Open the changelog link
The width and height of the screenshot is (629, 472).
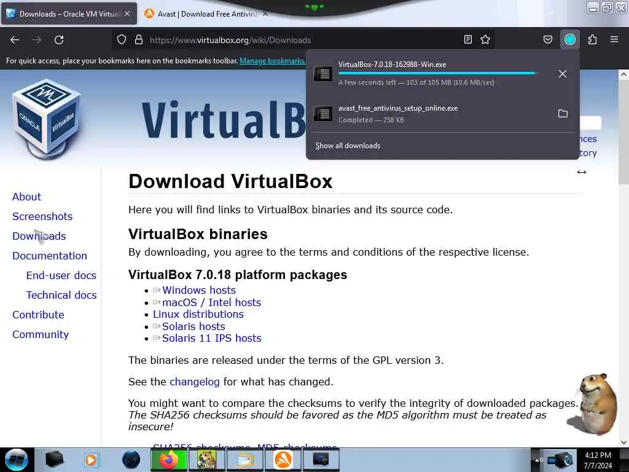195,382
